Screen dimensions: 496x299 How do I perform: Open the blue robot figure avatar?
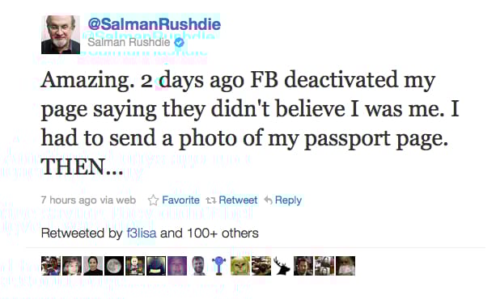pos(219,266)
